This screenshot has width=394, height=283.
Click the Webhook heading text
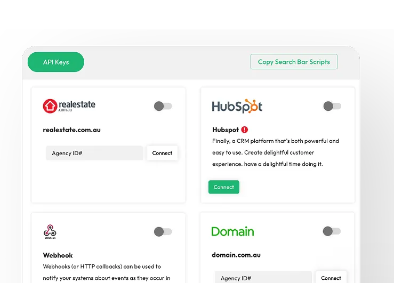pos(58,255)
